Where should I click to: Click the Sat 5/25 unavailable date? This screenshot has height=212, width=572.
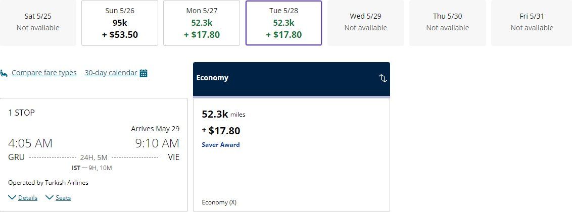click(38, 22)
